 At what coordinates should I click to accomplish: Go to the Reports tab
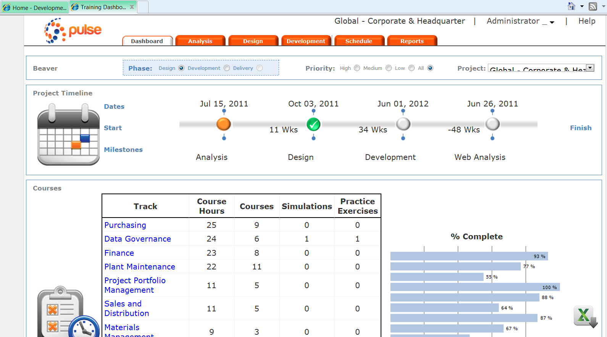click(412, 41)
